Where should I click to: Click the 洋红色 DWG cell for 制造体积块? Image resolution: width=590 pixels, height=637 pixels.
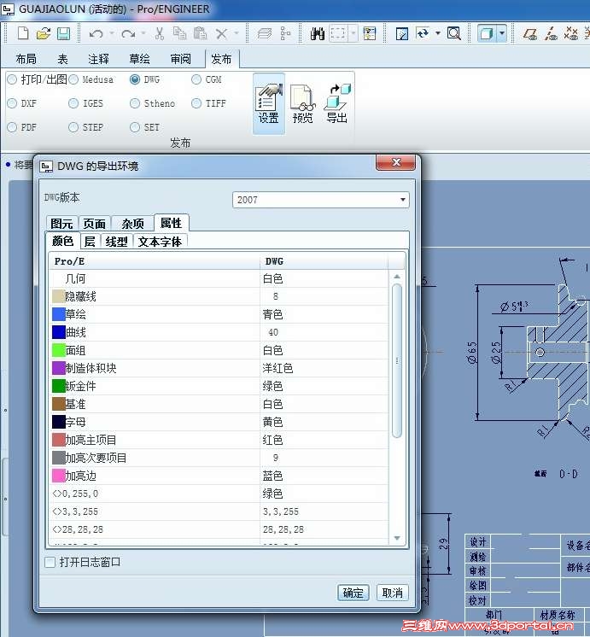(x=324, y=368)
